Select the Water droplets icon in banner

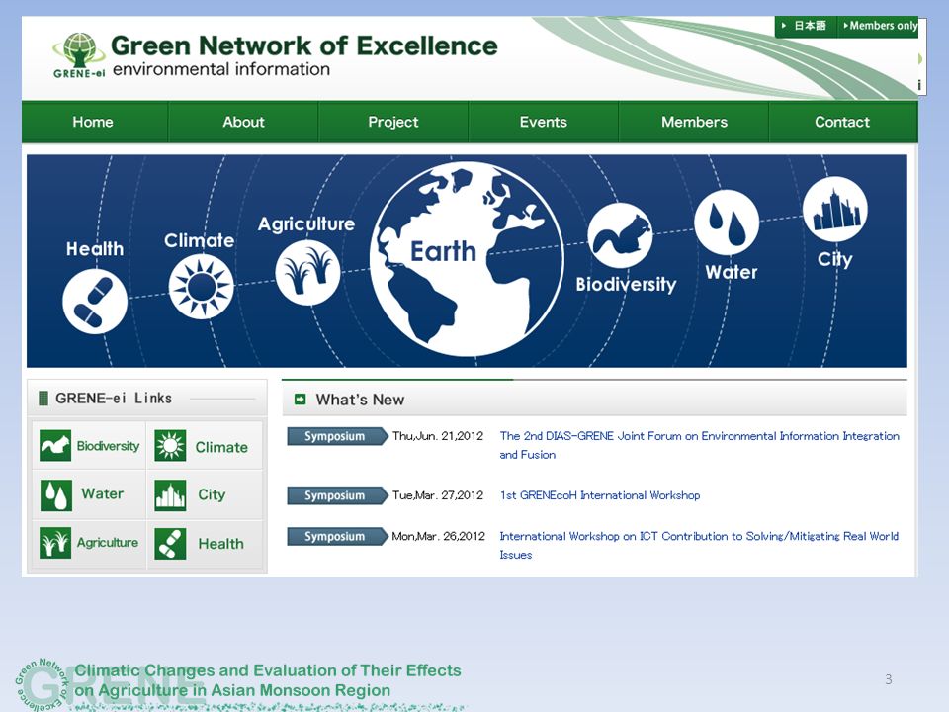727,222
